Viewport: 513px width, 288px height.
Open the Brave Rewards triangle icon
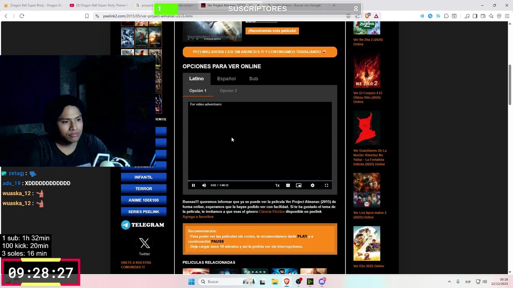[376, 16]
